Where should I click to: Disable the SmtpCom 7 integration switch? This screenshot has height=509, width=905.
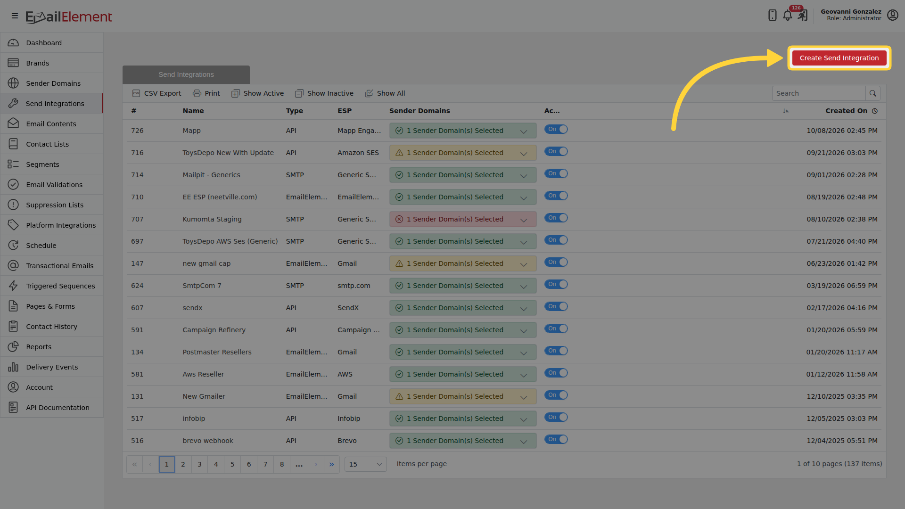(x=556, y=284)
